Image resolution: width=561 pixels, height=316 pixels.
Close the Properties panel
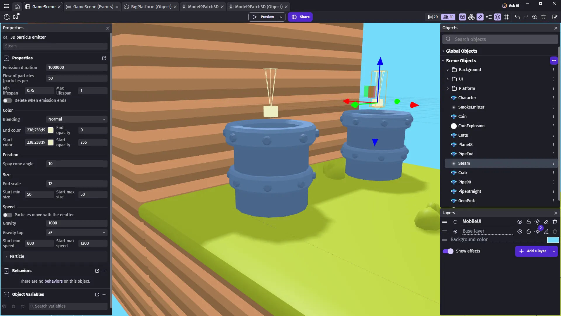tap(108, 28)
